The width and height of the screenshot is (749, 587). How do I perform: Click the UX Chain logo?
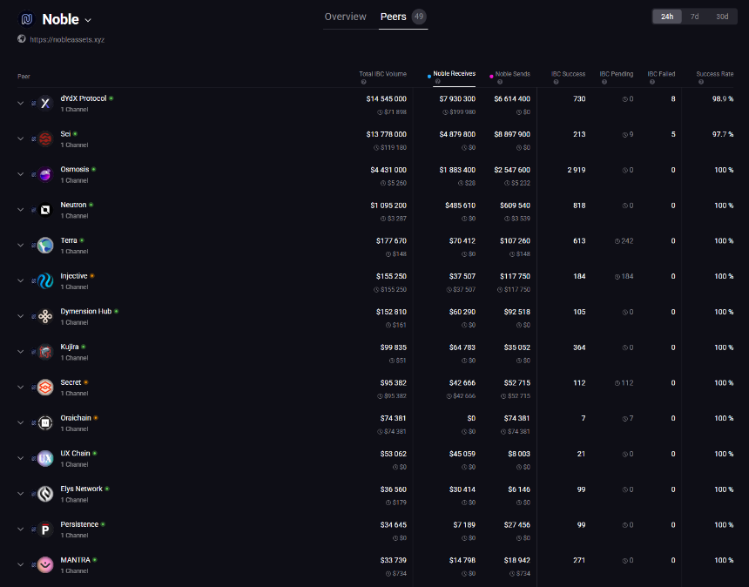point(45,458)
